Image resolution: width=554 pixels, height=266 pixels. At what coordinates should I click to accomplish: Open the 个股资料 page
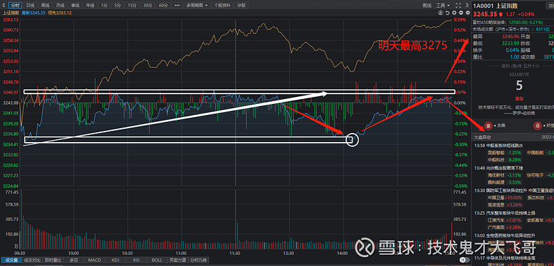click(x=222, y=6)
